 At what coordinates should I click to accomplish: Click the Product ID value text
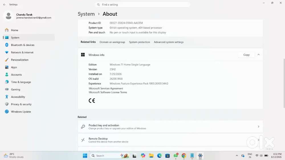point(126,23)
